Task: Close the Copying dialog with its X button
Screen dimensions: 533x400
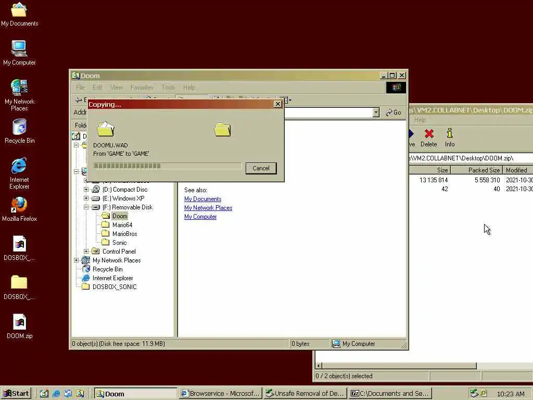Action: (x=278, y=104)
